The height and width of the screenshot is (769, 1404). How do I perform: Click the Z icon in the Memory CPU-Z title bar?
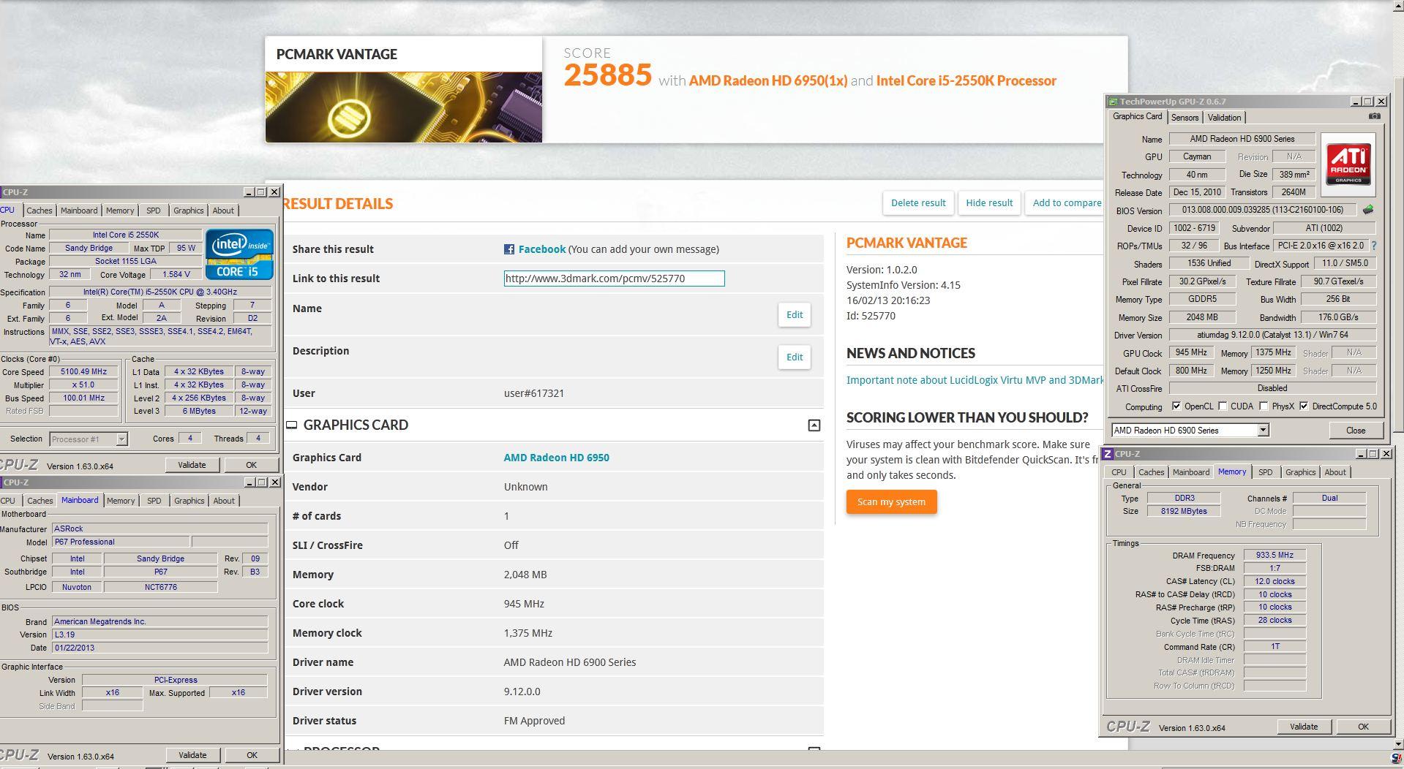pos(1108,454)
